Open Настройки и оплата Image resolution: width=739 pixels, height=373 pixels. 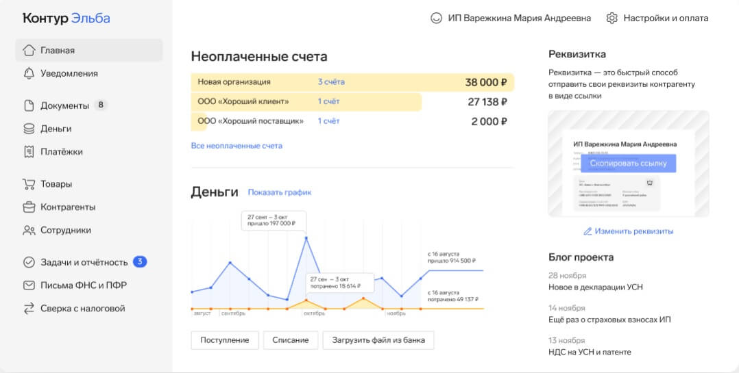[x=657, y=18]
